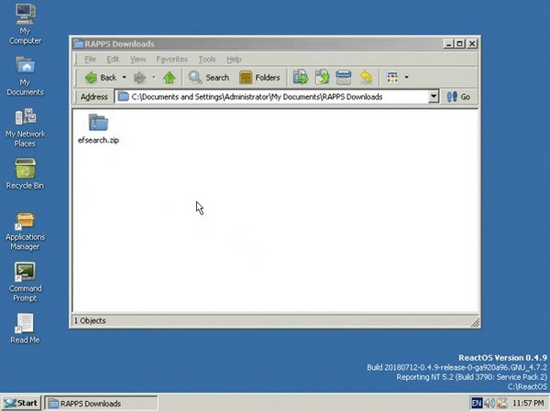Select the Applications Manager desktop icon
Image resolution: width=550 pixels, height=411 pixels.
(x=25, y=232)
